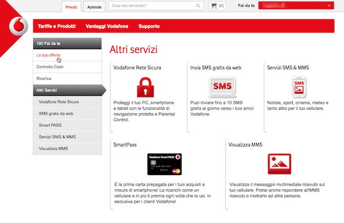Open Smart PASS sidebar item

(67, 125)
